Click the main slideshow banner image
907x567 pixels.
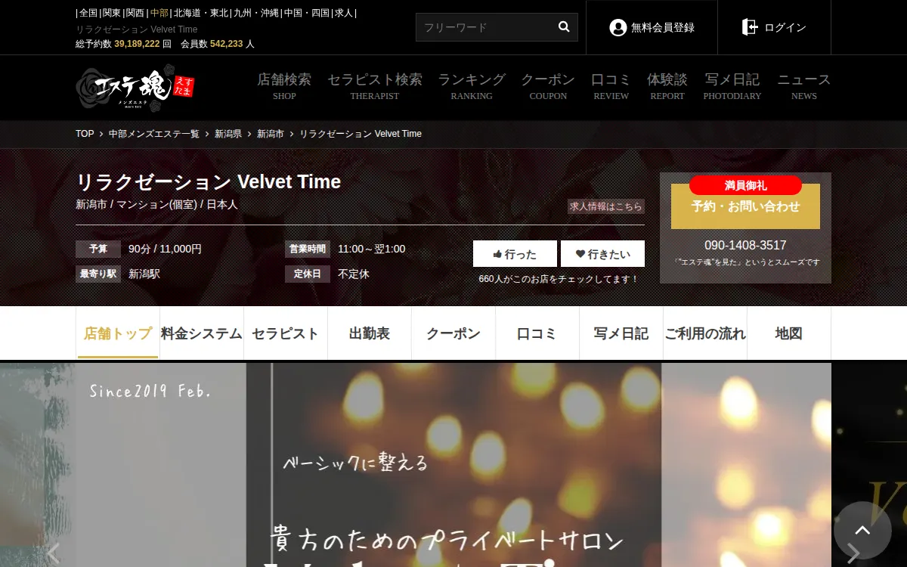tap(453, 465)
